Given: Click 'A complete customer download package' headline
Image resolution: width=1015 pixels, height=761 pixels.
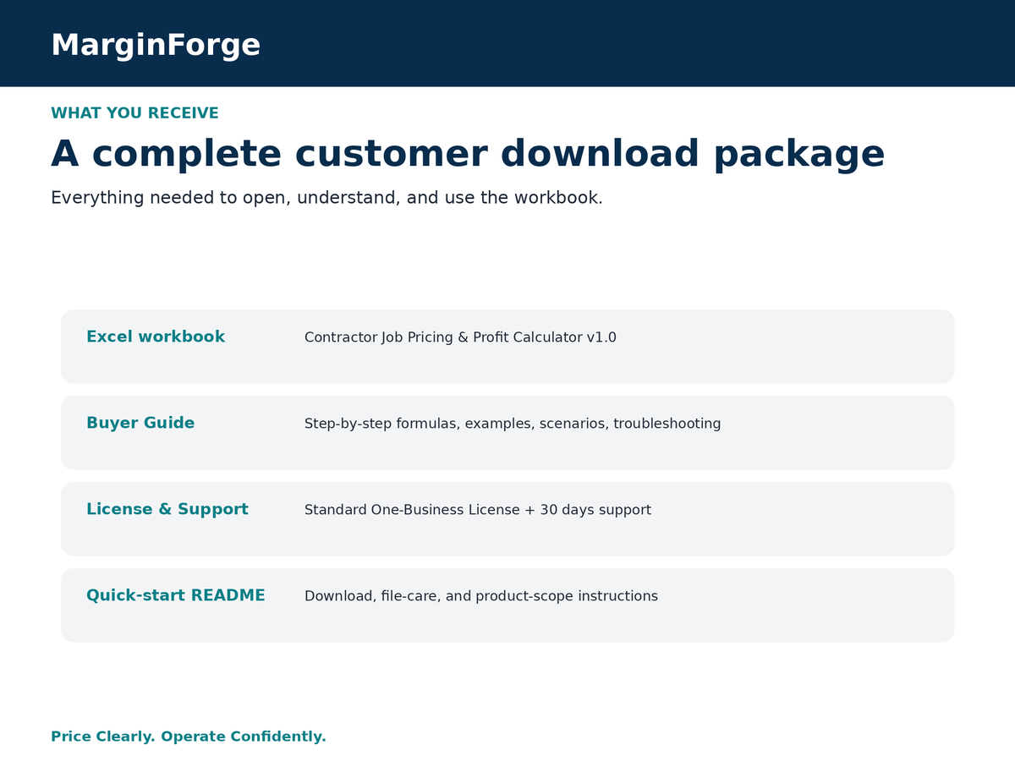Looking at the screenshot, I should pyautogui.click(x=468, y=155).
